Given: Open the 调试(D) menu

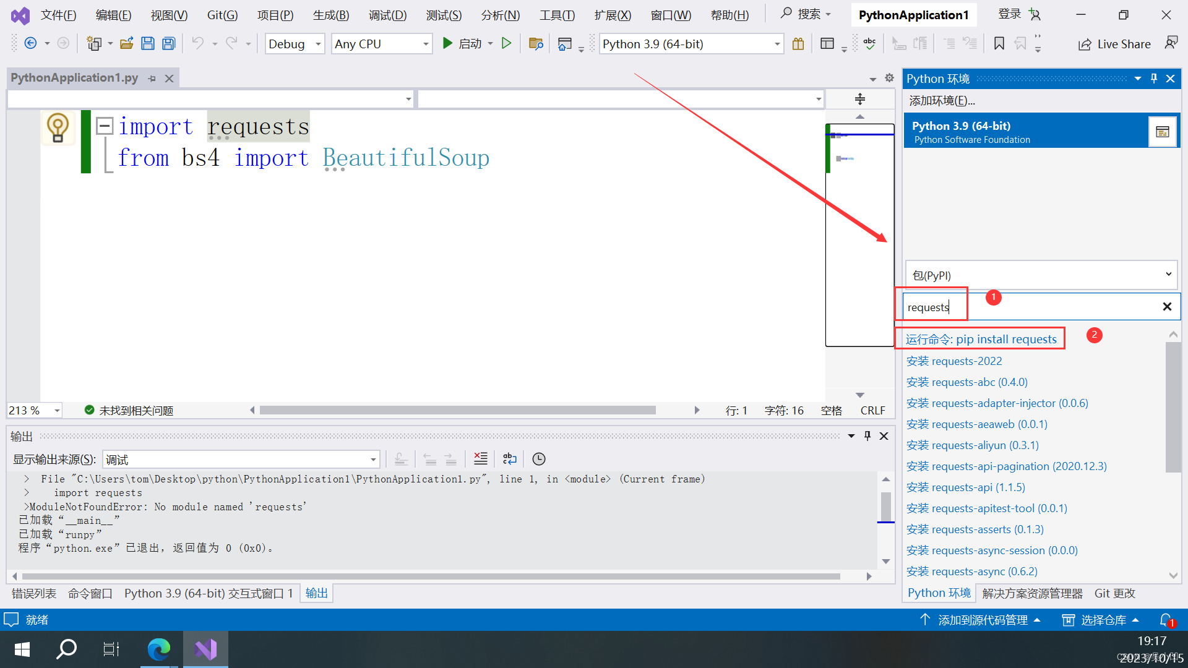Looking at the screenshot, I should [387, 15].
